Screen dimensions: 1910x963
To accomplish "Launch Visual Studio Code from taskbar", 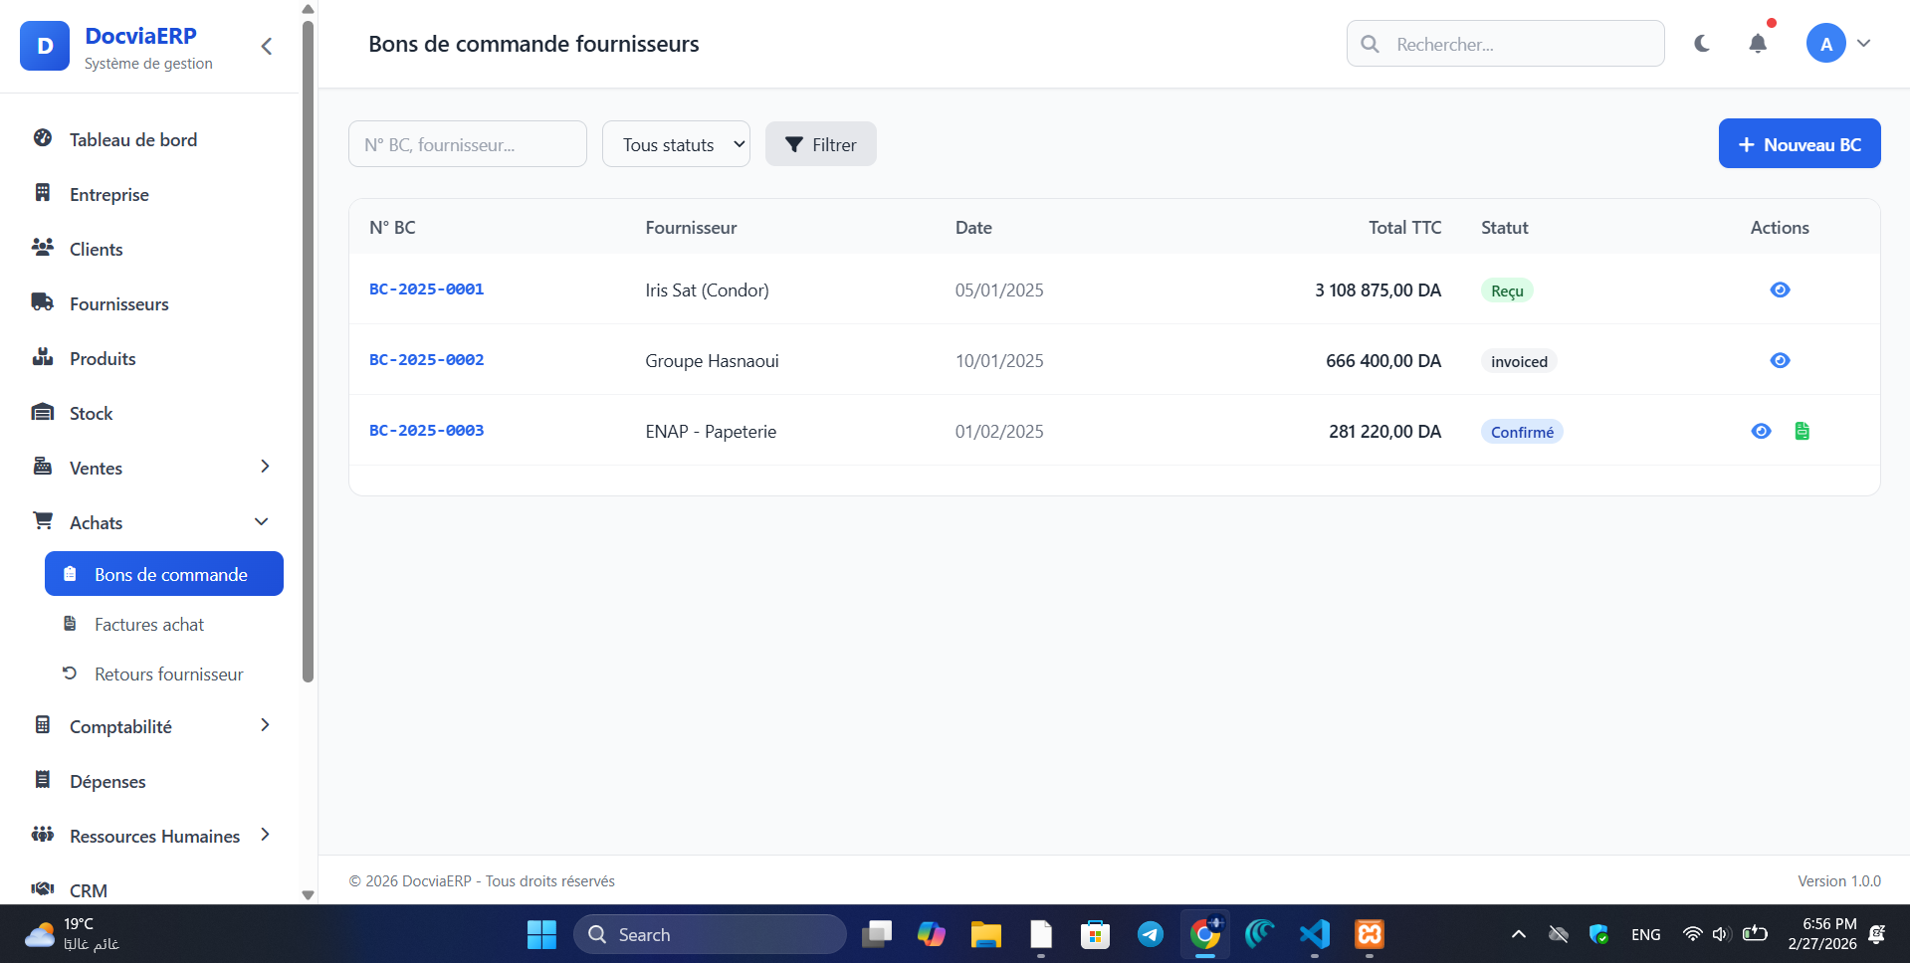I will pyautogui.click(x=1314, y=934).
